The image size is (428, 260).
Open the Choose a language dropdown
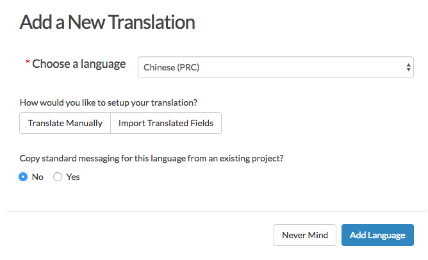tap(276, 67)
